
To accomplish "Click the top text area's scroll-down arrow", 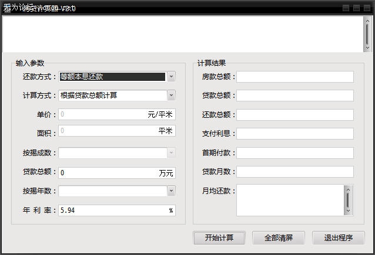I will click(x=367, y=48).
